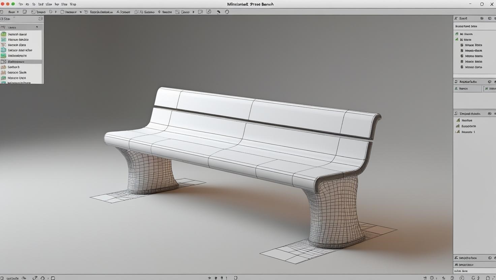Switch to the left tab in middle right panel

click(468, 89)
